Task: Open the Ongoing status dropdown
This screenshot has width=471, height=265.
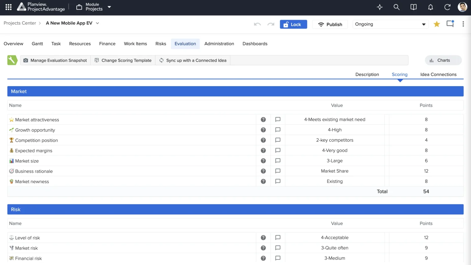Action: tap(390, 24)
